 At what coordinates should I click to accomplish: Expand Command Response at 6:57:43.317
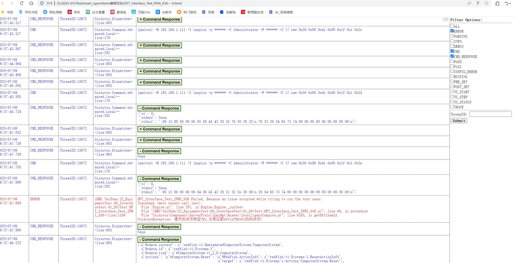pos(160,19)
